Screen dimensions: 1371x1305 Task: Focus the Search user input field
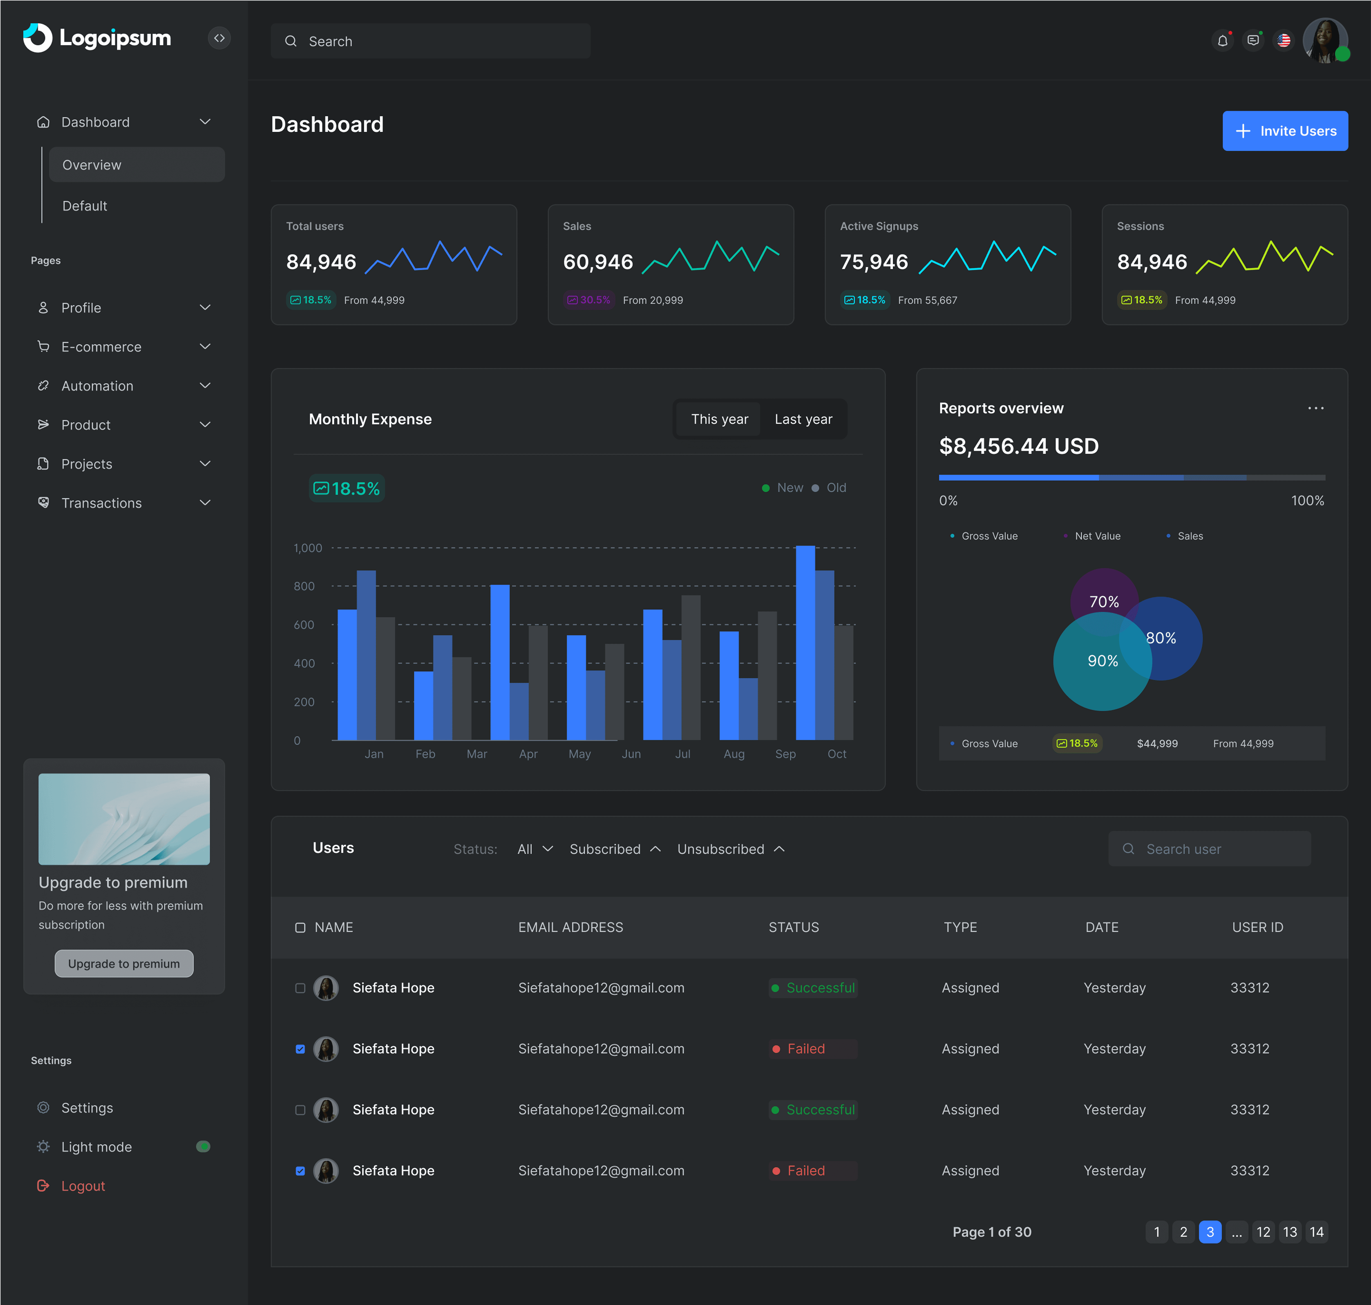1210,849
